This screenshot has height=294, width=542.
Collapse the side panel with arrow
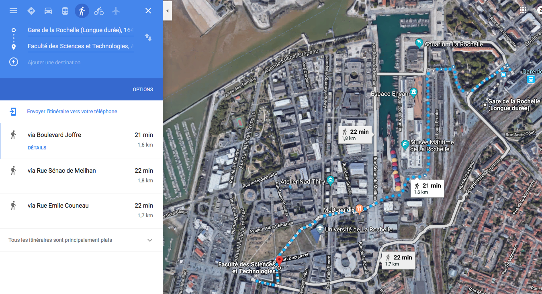tap(168, 11)
